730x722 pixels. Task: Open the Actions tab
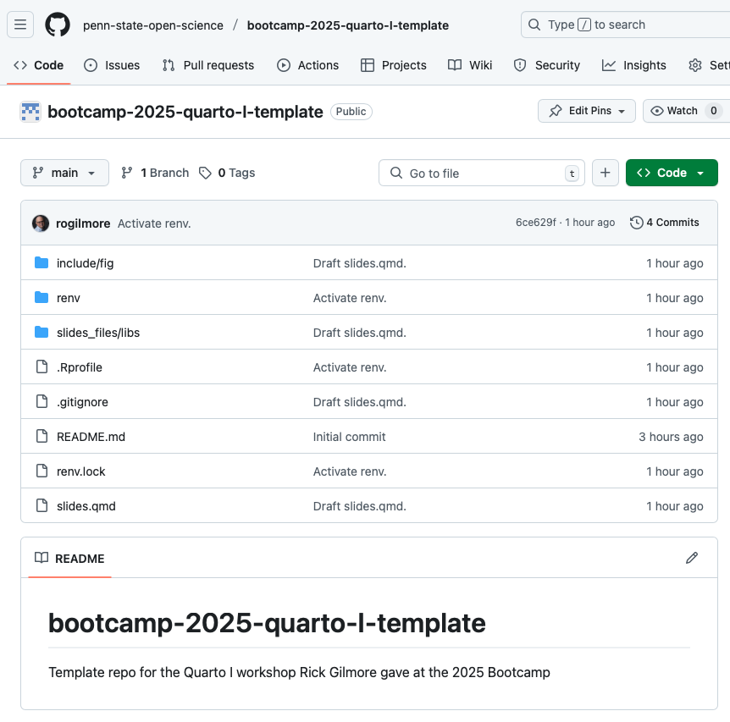click(x=307, y=65)
